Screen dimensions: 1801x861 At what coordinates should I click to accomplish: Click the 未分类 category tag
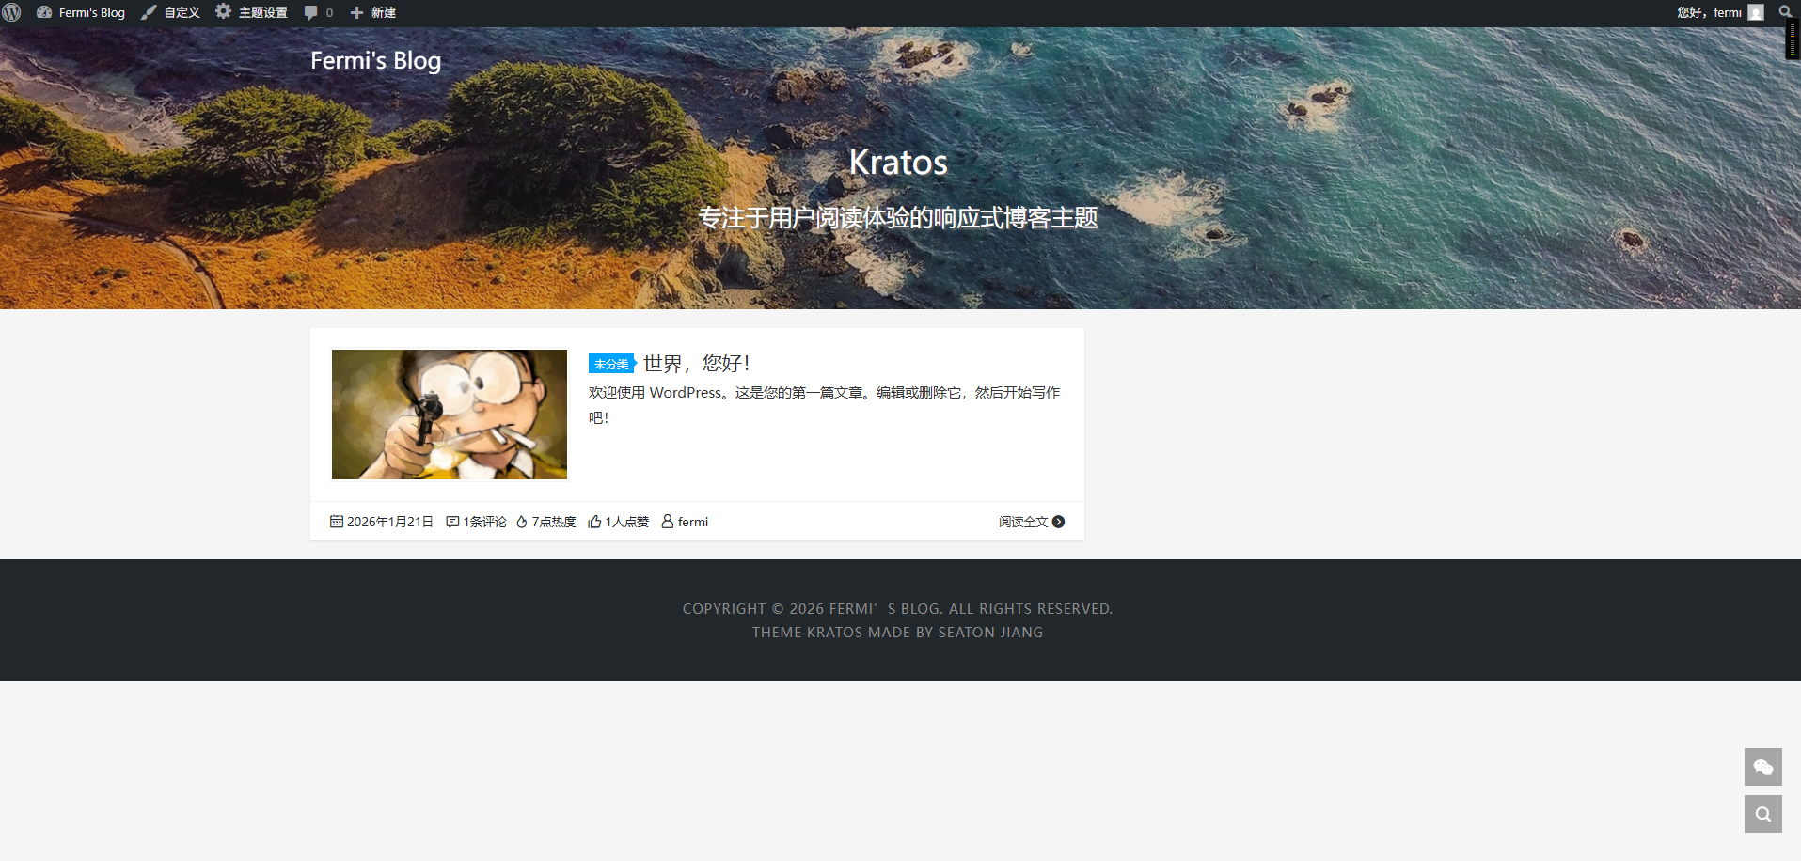tap(611, 364)
